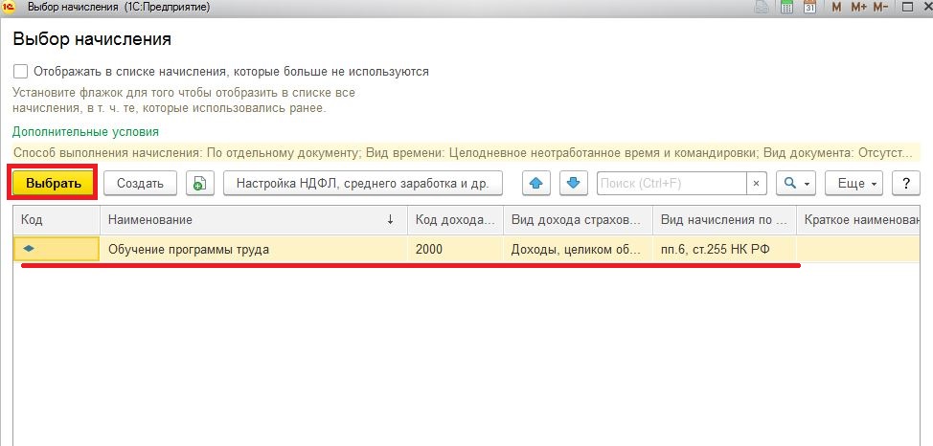Open Дополнительные условия link
The height and width of the screenshot is (446, 933).
(85, 131)
